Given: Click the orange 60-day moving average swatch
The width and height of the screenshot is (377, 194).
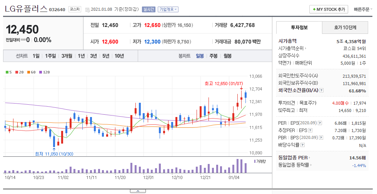Looking at the screenshot, I should click(29, 72).
